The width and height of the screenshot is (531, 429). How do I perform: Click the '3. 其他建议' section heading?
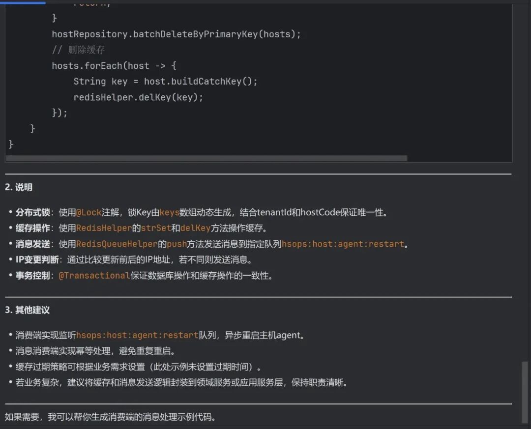(28, 310)
